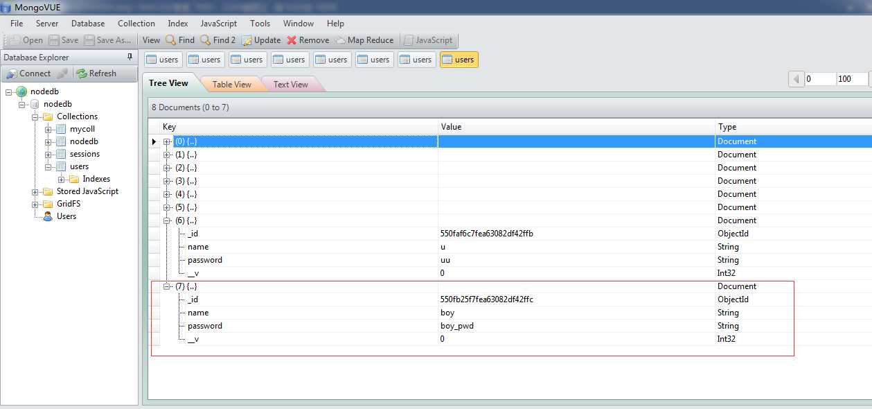
Task: Expand the sessions collection node
Action: point(48,154)
